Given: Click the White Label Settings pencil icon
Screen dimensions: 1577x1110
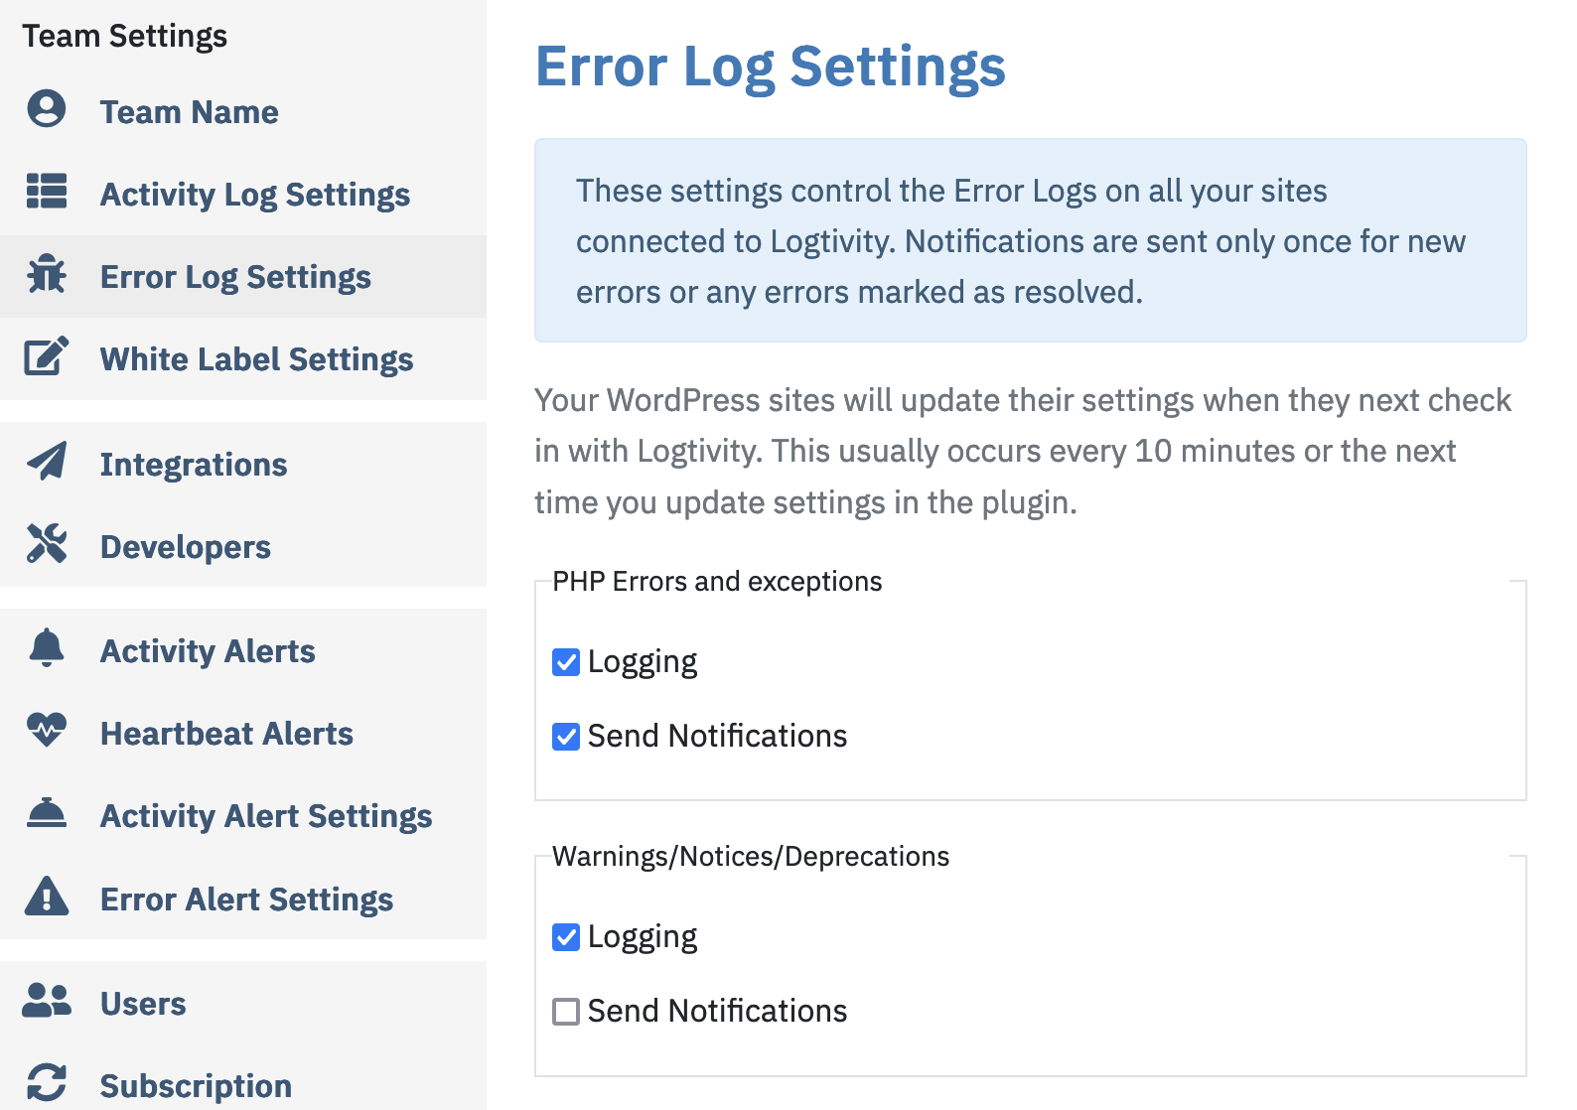Looking at the screenshot, I should pyautogui.click(x=46, y=358).
